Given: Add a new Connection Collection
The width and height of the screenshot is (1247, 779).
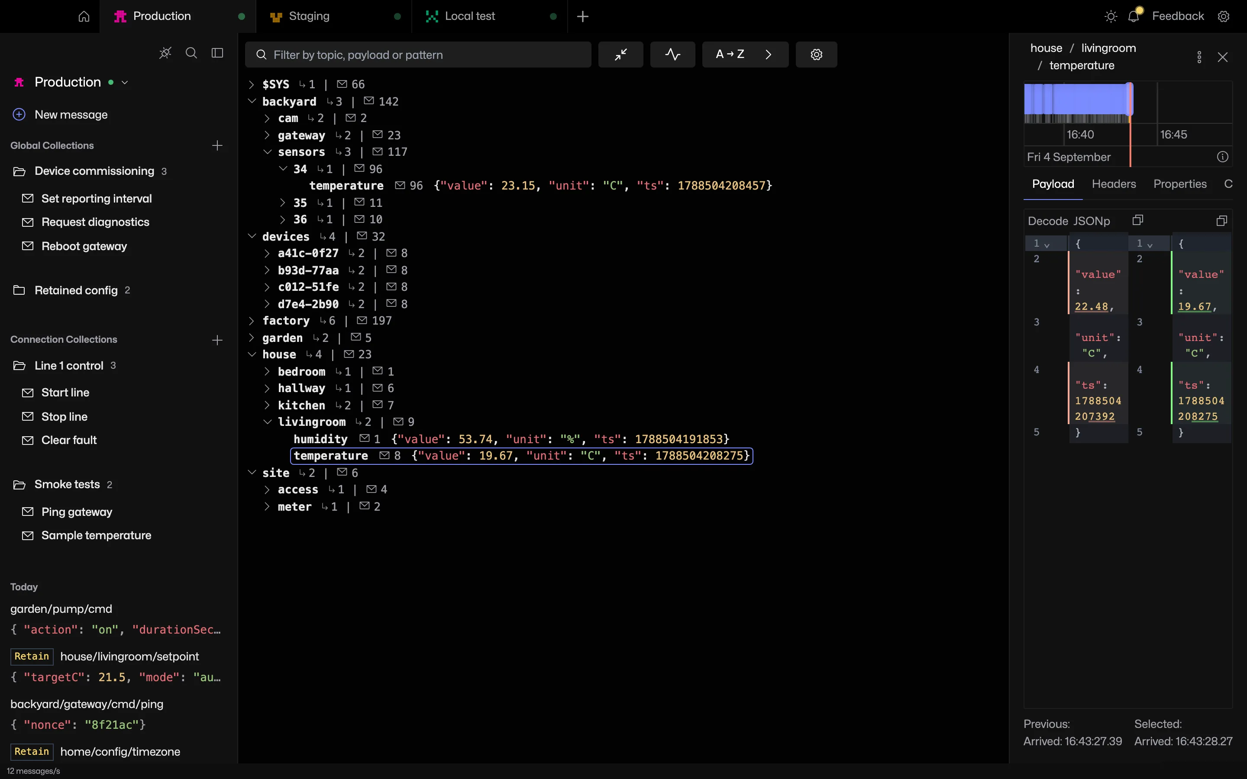Looking at the screenshot, I should (217, 340).
